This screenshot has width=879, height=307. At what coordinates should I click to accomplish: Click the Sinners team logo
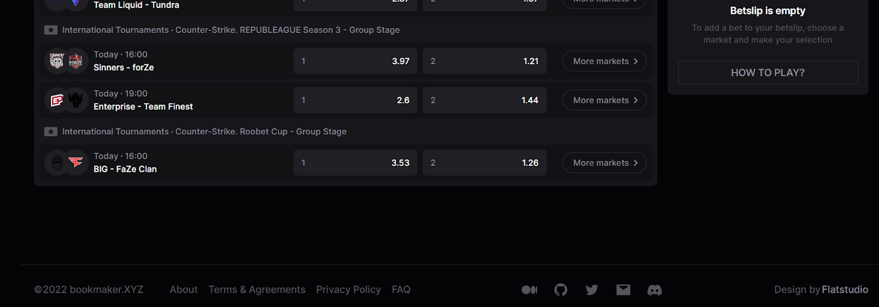point(57,61)
